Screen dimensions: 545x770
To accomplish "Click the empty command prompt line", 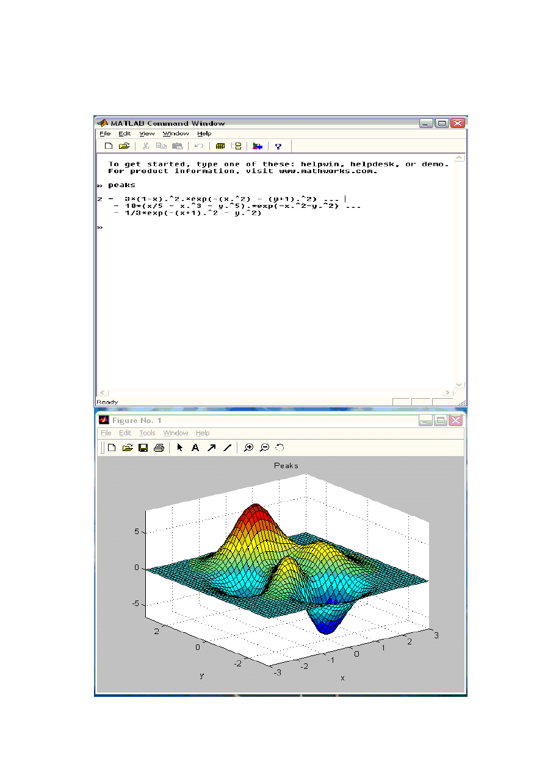I will (183, 227).
